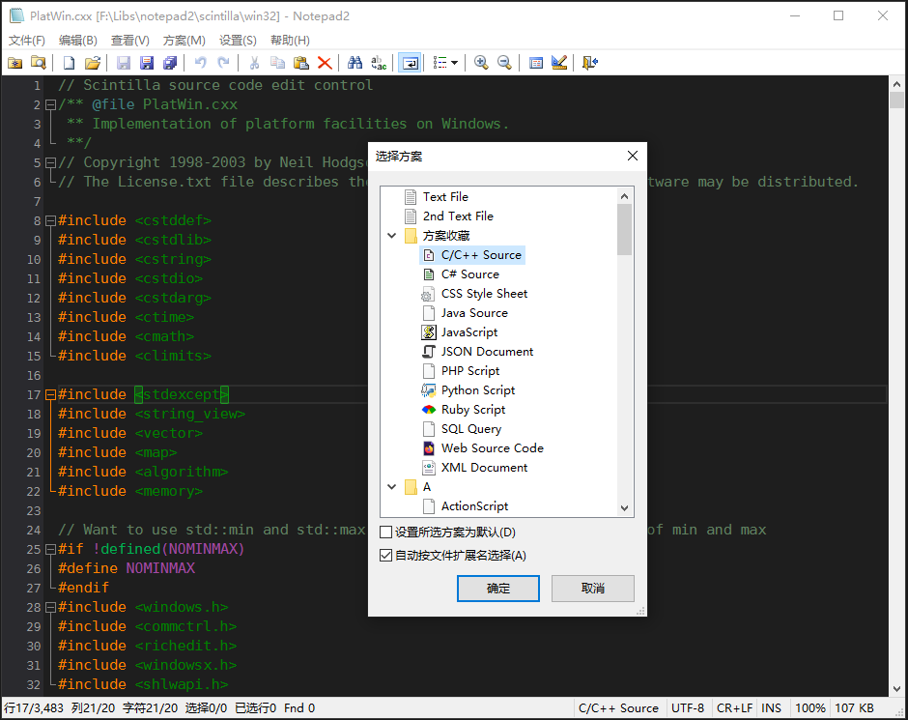Toggle word wrap icon on the toolbar
Screen dimensions: 908x720
pyautogui.click(x=410, y=62)
